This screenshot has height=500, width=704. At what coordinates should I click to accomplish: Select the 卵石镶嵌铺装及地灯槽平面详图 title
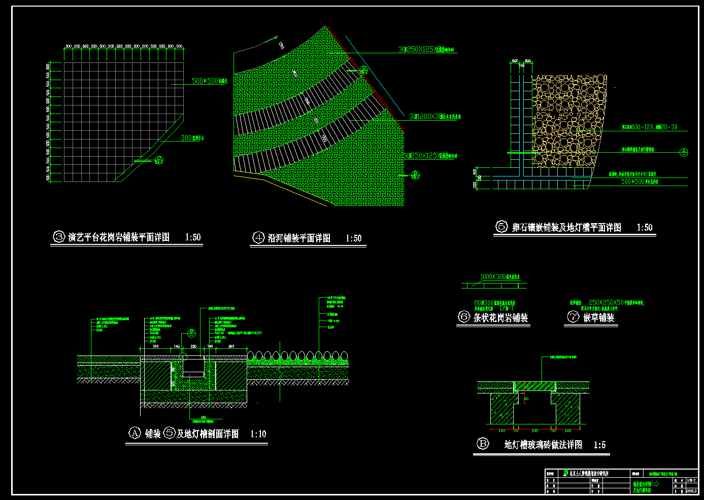point(566,228)
